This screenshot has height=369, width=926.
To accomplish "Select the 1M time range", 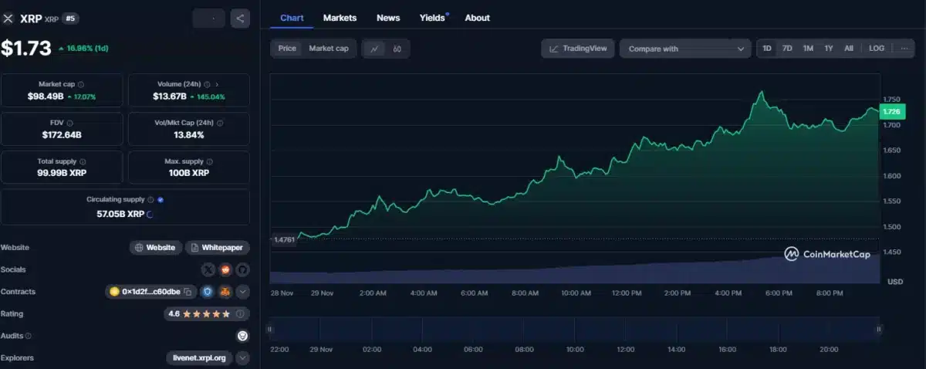I will tap(808, 49).
